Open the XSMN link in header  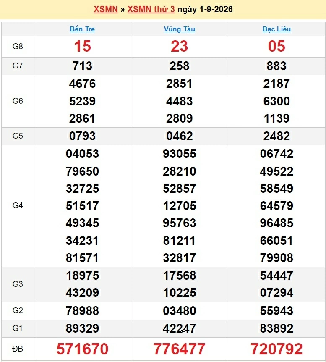tap(106, 9)
